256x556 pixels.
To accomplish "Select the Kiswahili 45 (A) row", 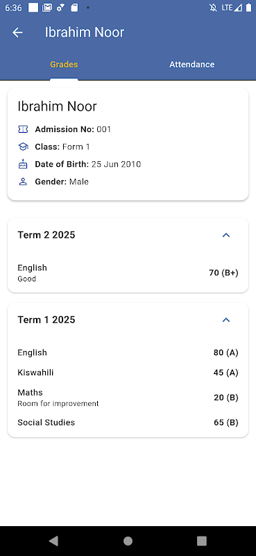I will 128,373.
